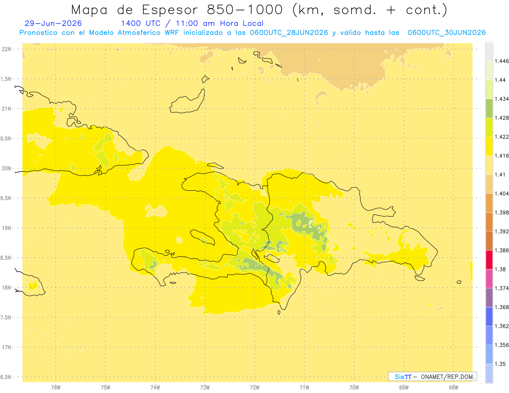
Task: Click the 72W longitude label
Action: pyautogui.click(x=255, y=387)
